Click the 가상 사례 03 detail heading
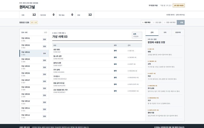204x128 pixels. tap(60, 37)
